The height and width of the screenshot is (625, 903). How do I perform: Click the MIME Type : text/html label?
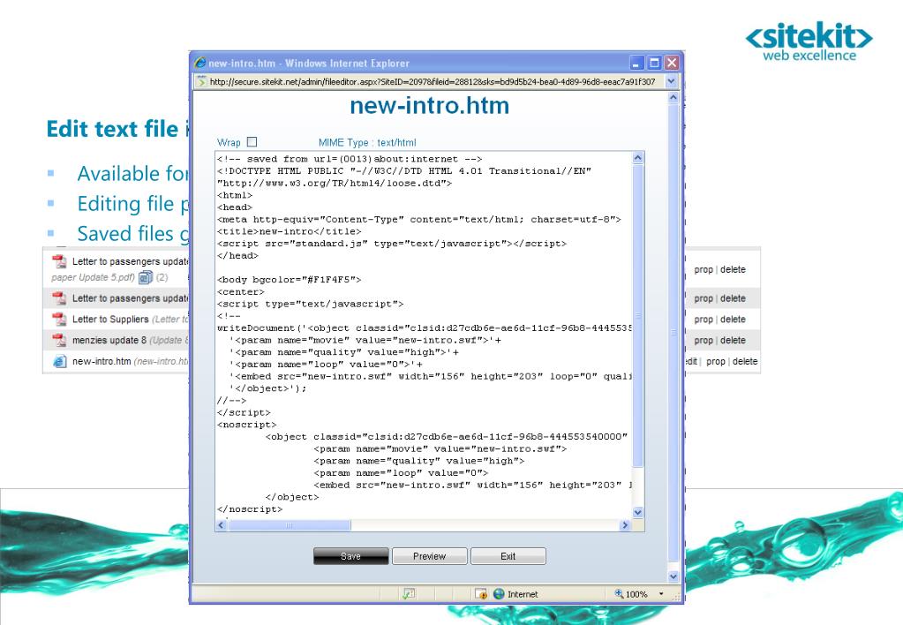point(367,142)
